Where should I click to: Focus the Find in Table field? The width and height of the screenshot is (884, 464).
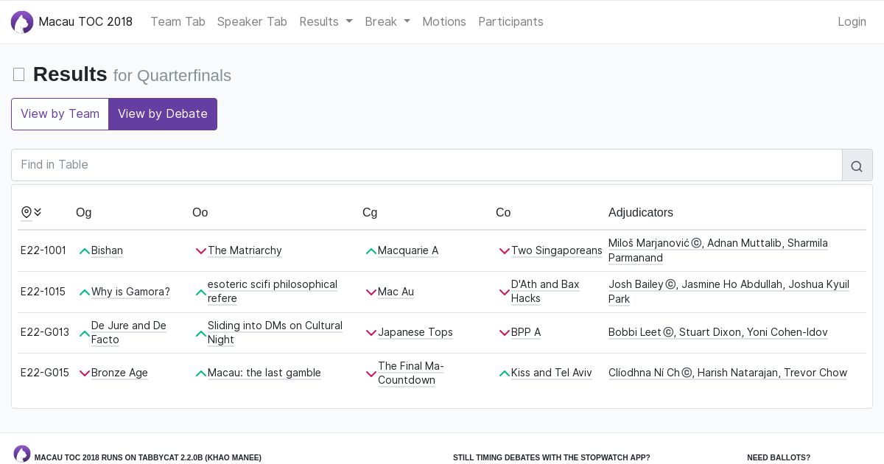(427, 165)
